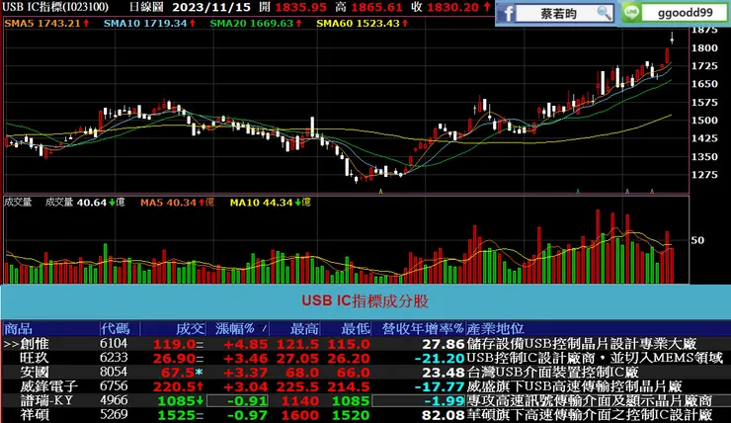This screenshot has height=423, width=731.
Task: Select the 譜瑞-KY stock row
Action: tap(365, 400)
